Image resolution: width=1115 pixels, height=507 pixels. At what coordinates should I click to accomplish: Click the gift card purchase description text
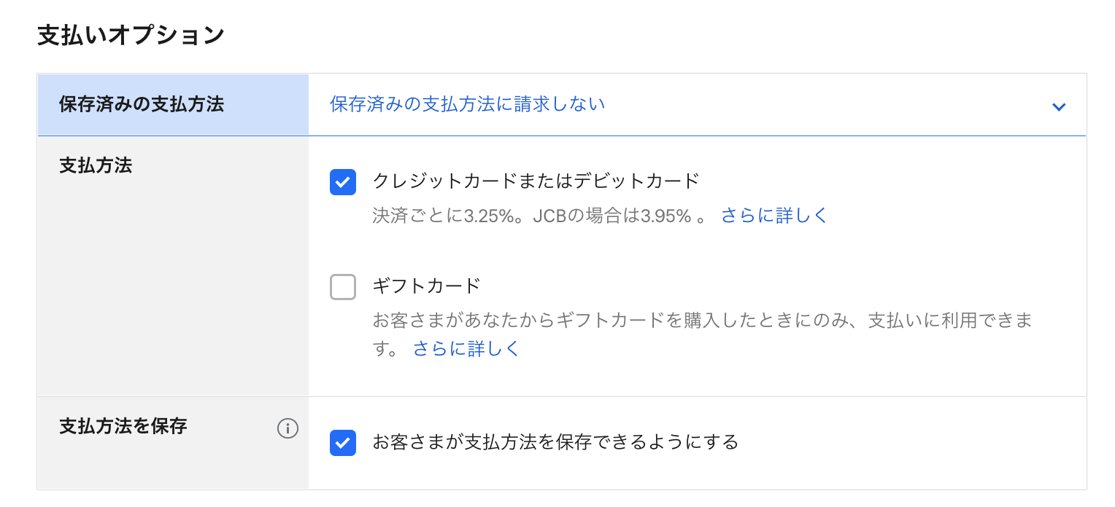coord(701,321)
